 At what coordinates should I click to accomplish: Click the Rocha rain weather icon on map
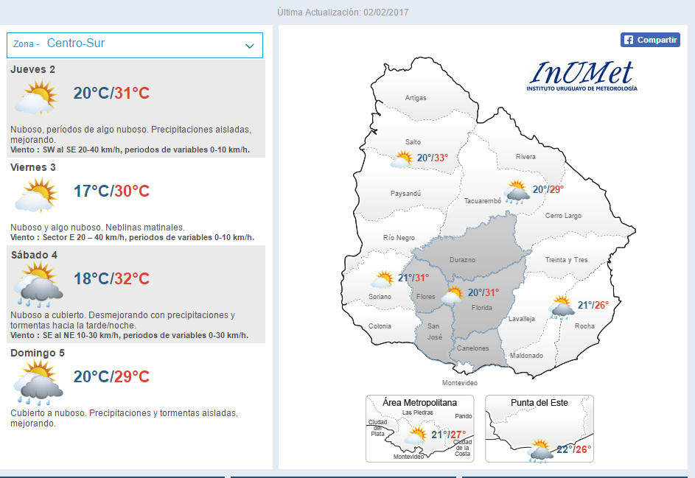562,307
